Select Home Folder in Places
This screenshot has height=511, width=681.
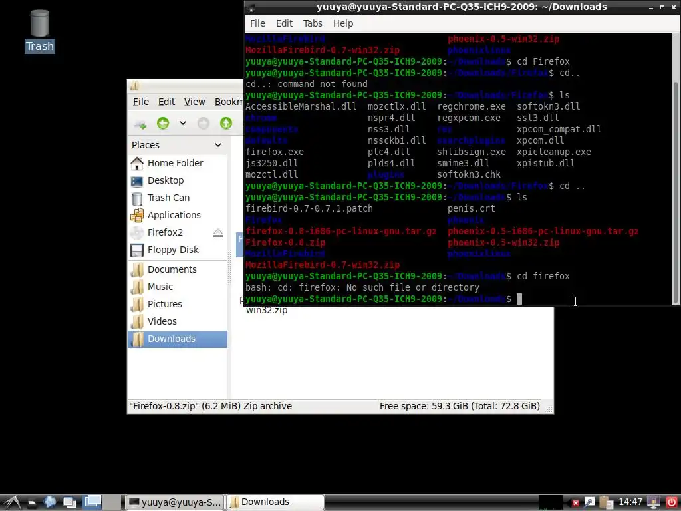(177, 163)
